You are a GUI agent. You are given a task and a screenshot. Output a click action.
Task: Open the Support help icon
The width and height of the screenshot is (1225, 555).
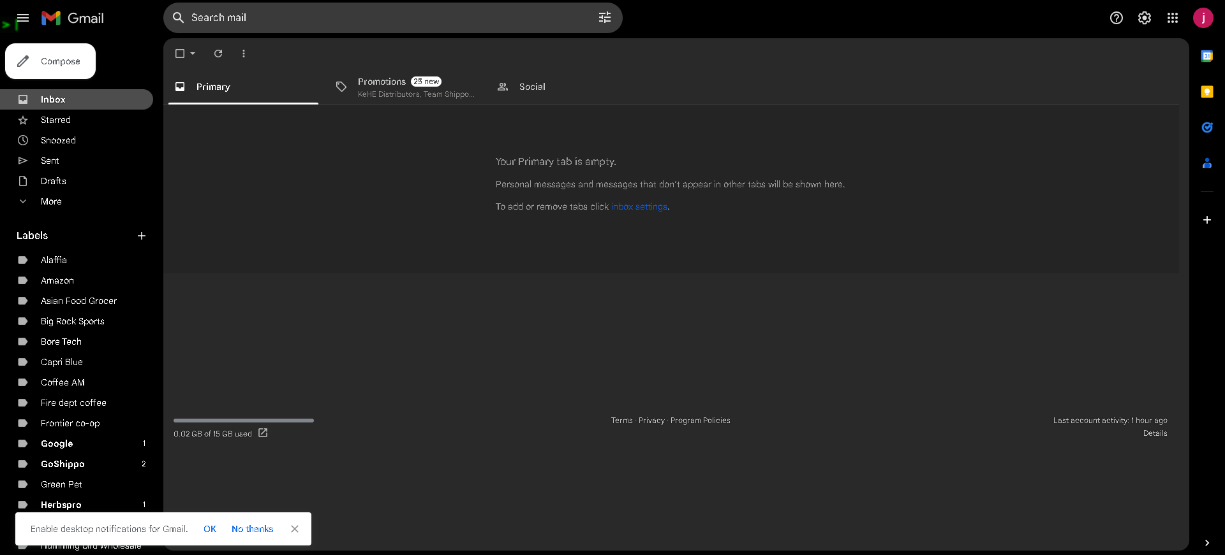point(1117,18)
